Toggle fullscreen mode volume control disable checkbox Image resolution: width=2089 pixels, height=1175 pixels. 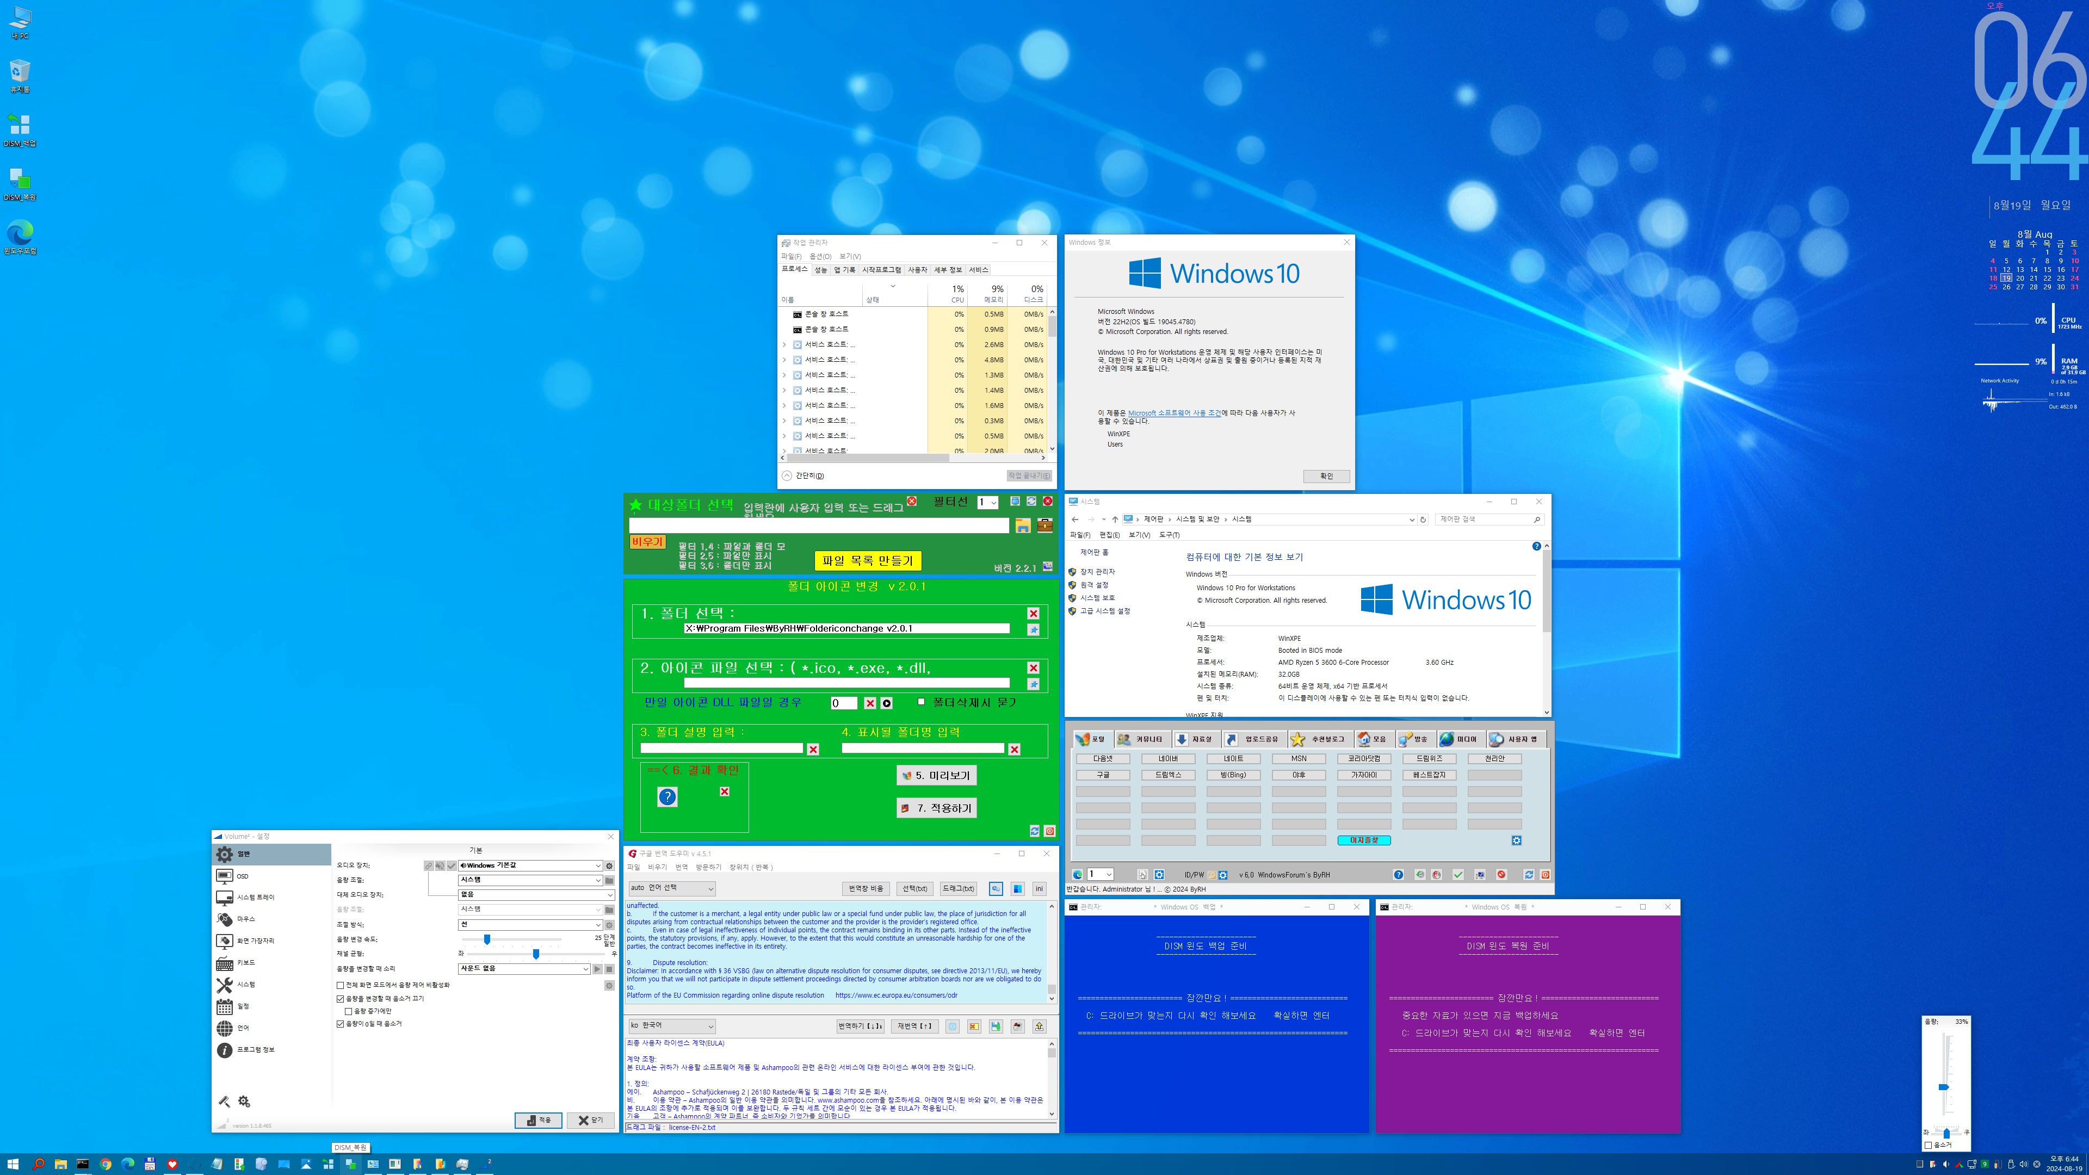pos(341,985)
